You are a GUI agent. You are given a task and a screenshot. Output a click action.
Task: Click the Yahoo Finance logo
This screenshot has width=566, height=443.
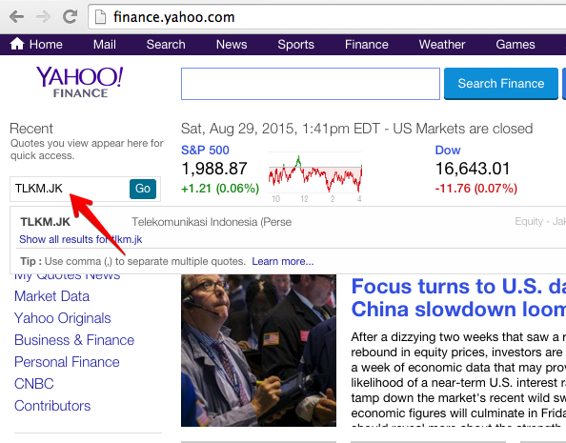point(80,82)
